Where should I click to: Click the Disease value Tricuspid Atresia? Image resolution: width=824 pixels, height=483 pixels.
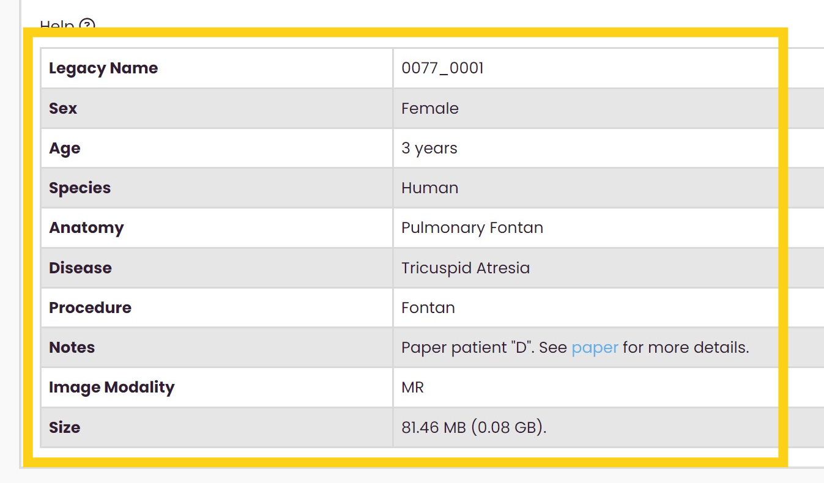(465, 268)
